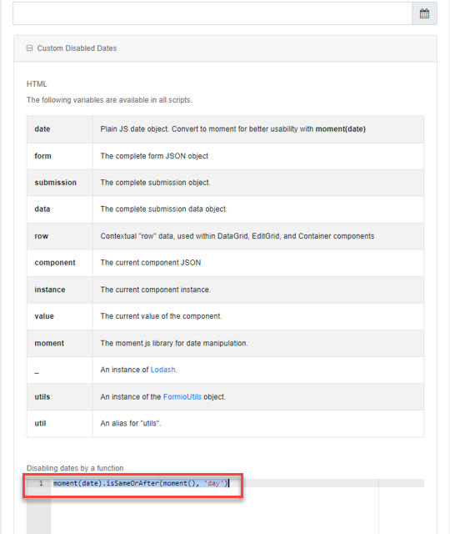Open the Lodash link
The width and height of the screenshot is (450, 534).
pos(163,370)
